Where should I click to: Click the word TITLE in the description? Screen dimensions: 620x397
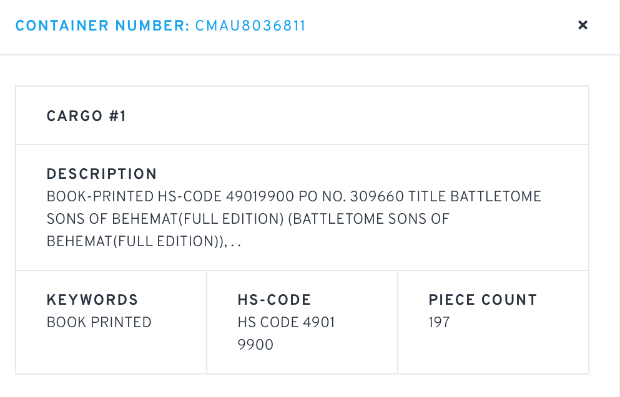click(x=428, y=197)
